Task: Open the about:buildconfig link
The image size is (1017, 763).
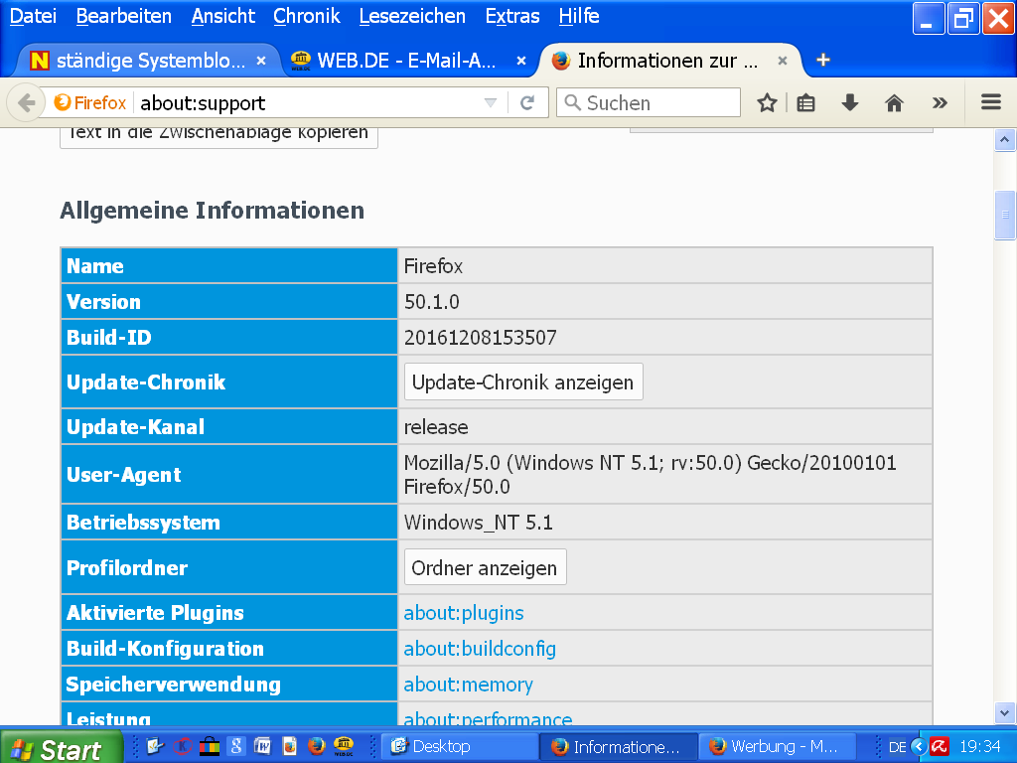Action: 480,649
